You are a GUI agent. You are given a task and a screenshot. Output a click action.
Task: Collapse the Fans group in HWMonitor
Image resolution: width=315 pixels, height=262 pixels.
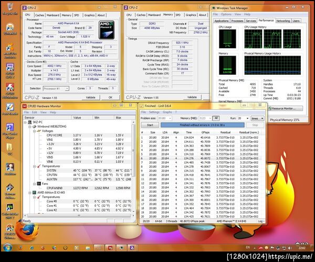pos(34,184)
